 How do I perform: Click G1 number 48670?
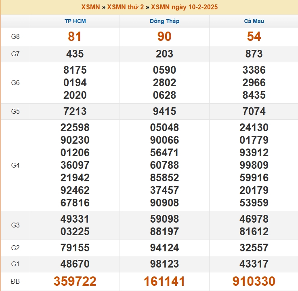[75, 264]
